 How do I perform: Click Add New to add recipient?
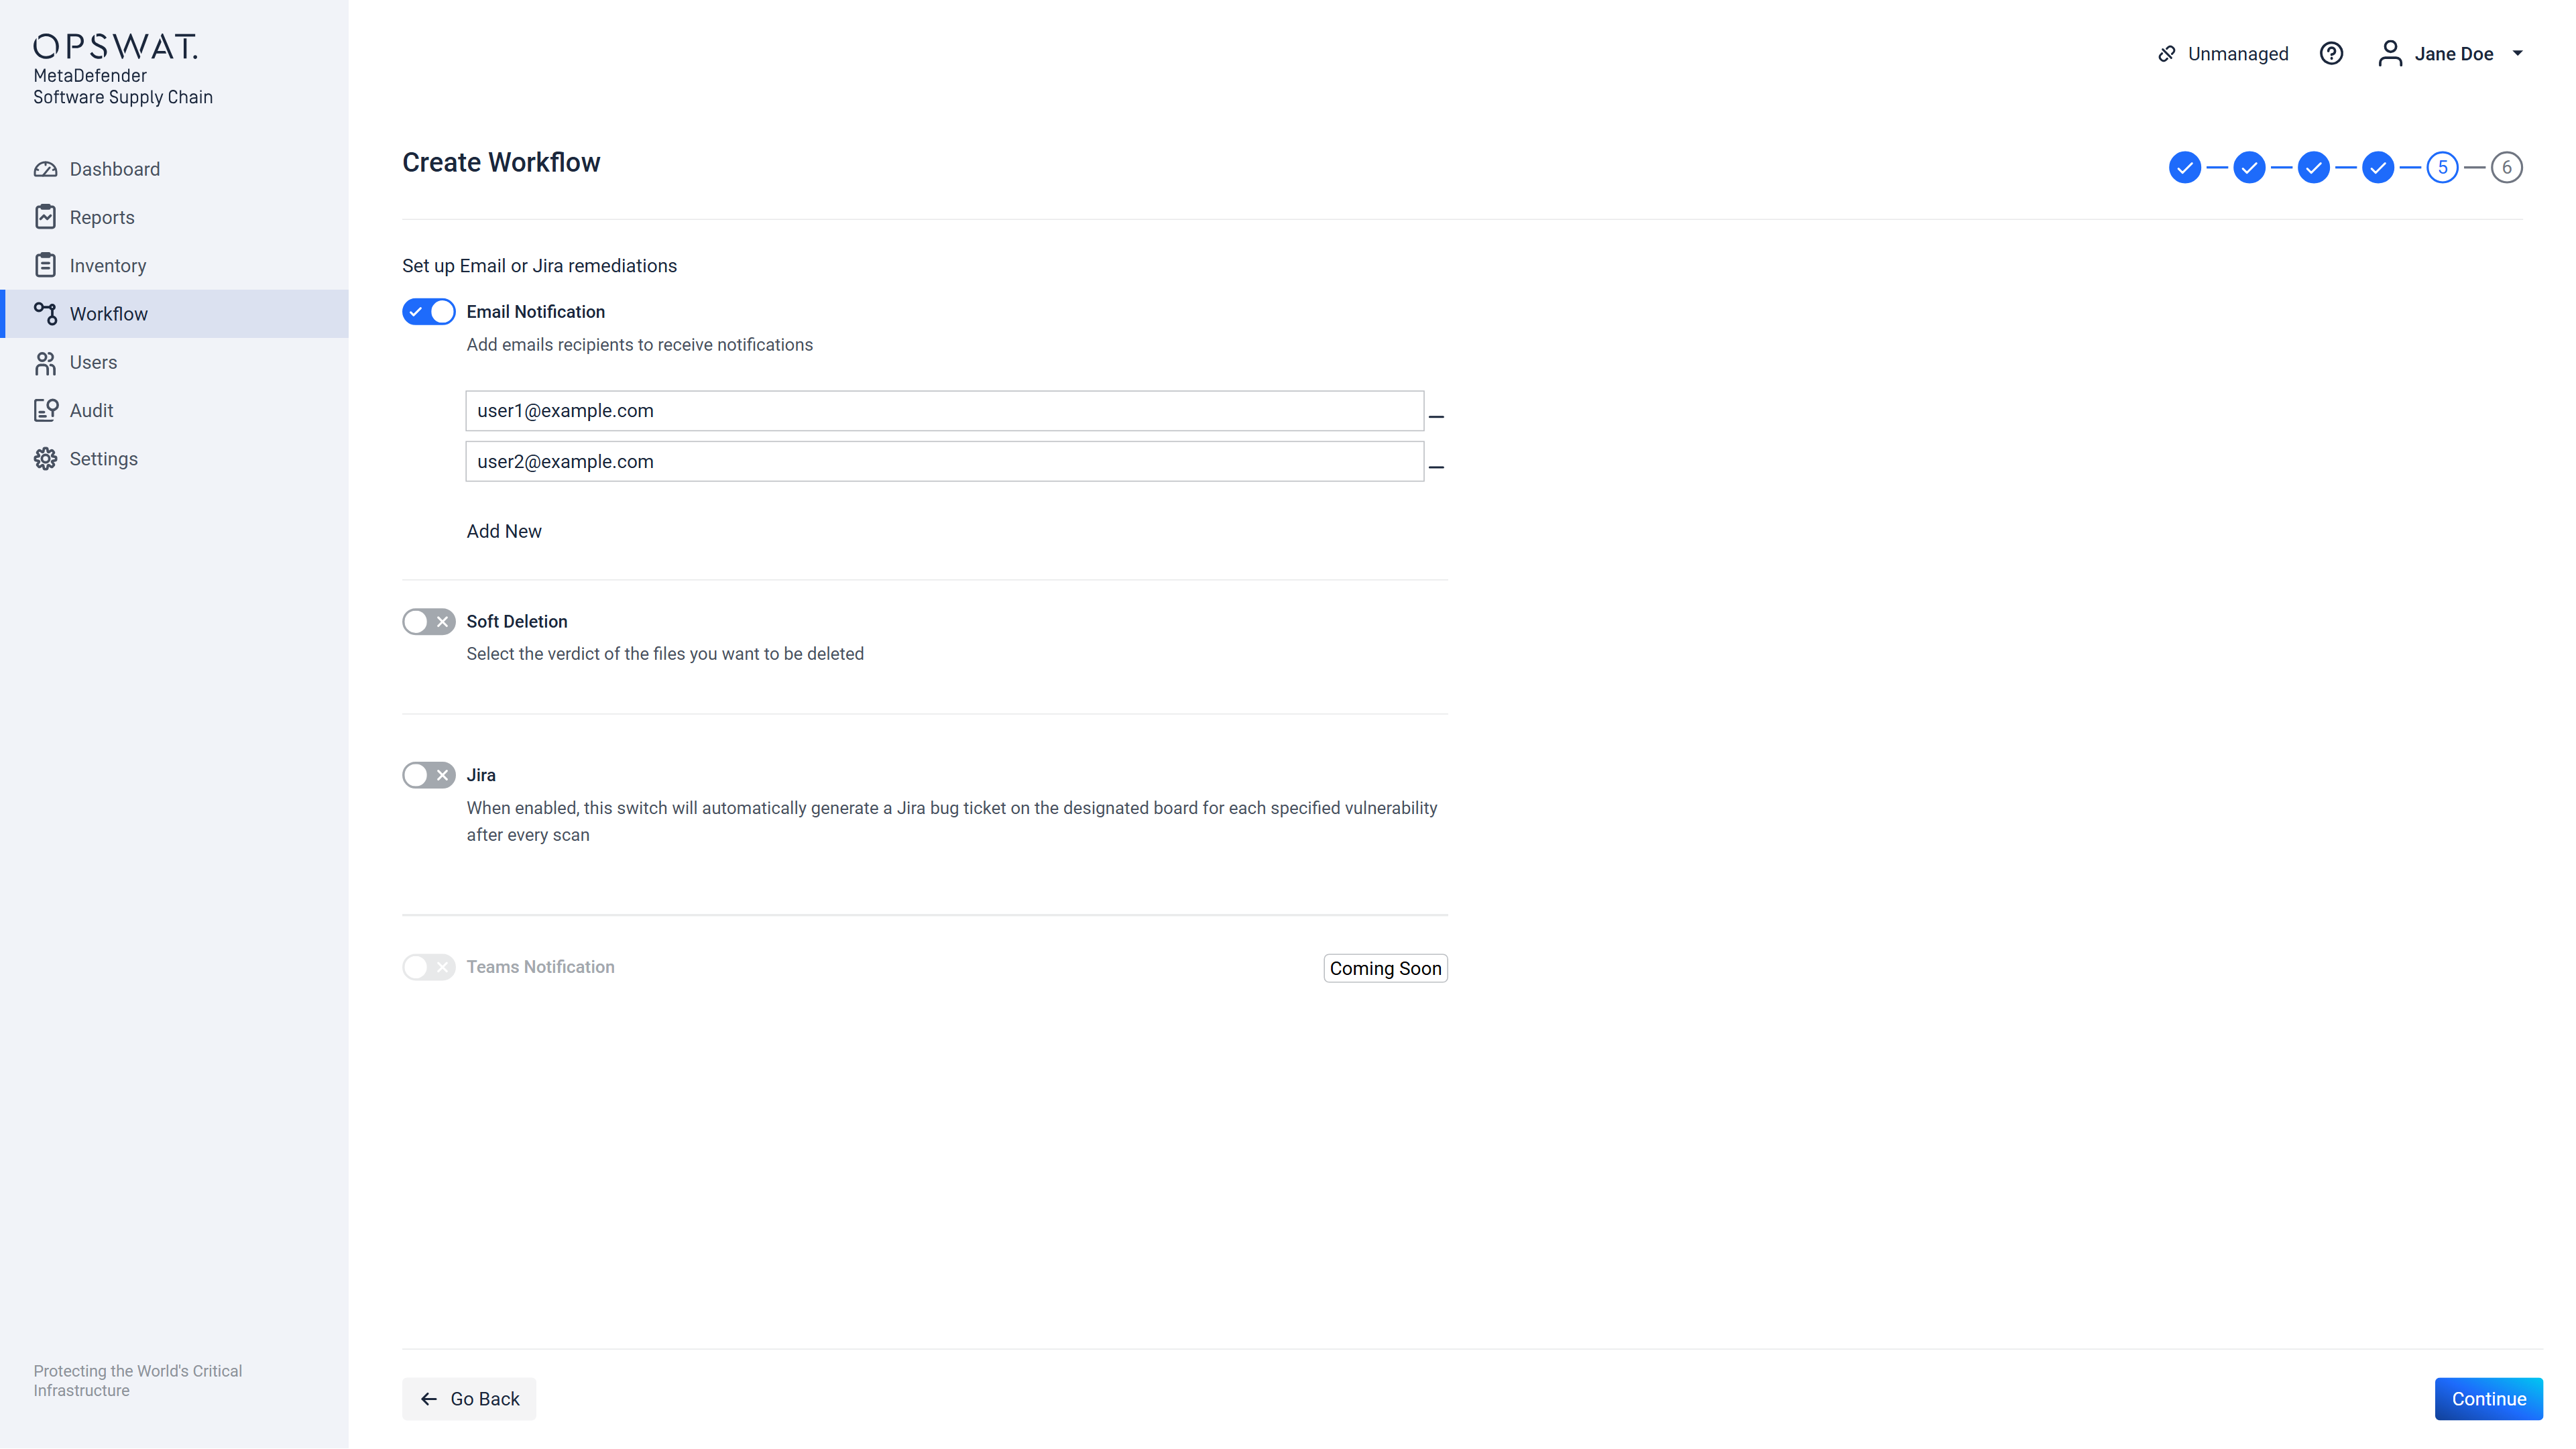(x=504, y=531)
